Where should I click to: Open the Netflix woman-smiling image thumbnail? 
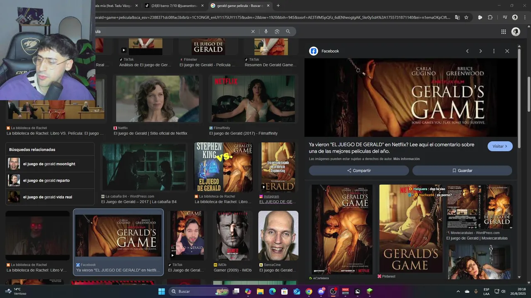point(157,99)
